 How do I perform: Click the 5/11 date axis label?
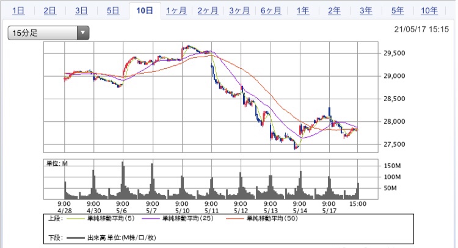211,211
